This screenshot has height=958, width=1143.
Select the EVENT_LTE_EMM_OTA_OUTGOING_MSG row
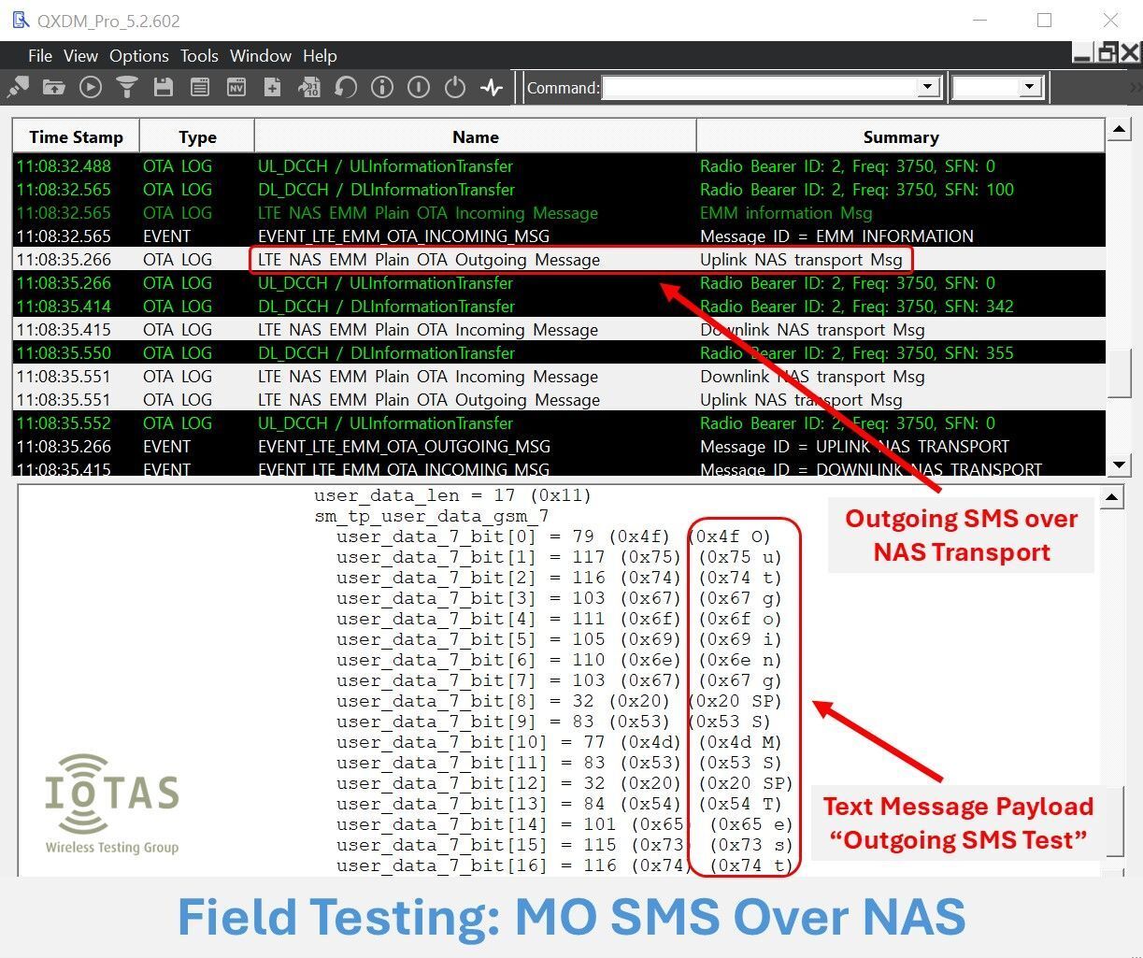pyautogui.click(x=559, y=447)
